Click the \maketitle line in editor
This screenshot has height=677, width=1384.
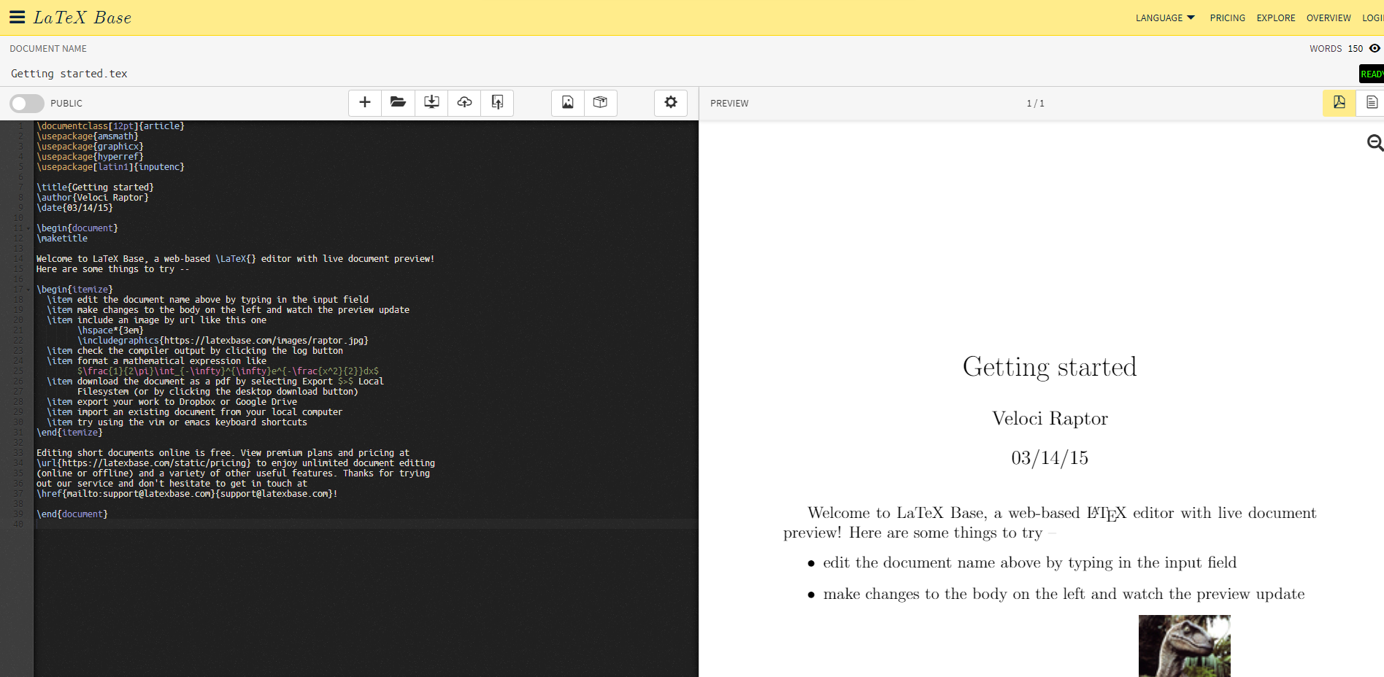tap(62, 239)
